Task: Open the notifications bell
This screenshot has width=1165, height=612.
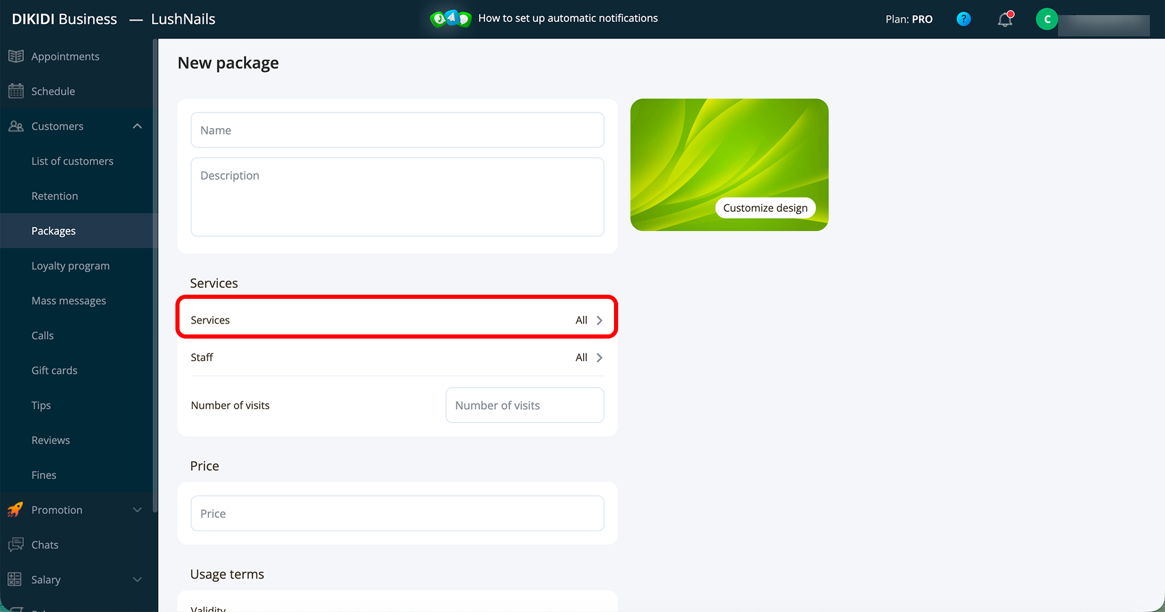Action: click(1005, 19)
